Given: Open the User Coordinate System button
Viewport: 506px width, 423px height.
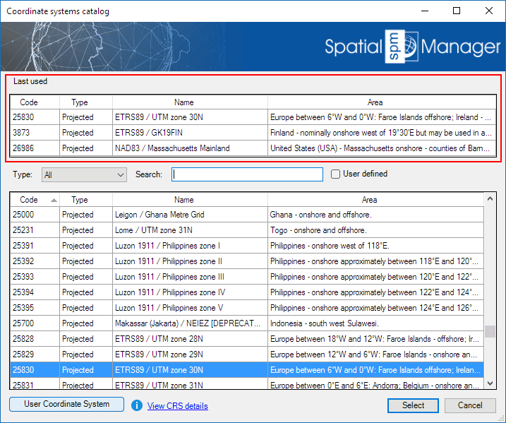Looking at the screenshot, I should (x=67, y=405).
